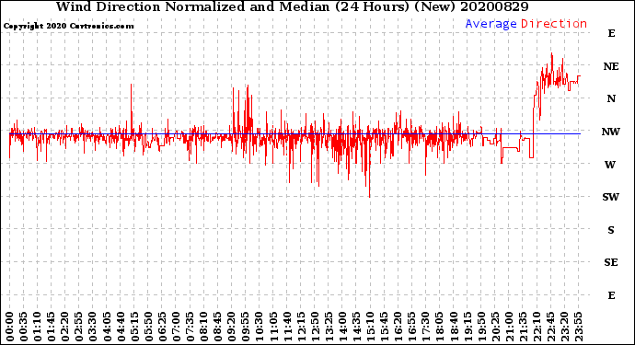The height and width of the screenshot is (345, 635).
Task: Click the 14:35 time label
Action: [x=356, y=327]
